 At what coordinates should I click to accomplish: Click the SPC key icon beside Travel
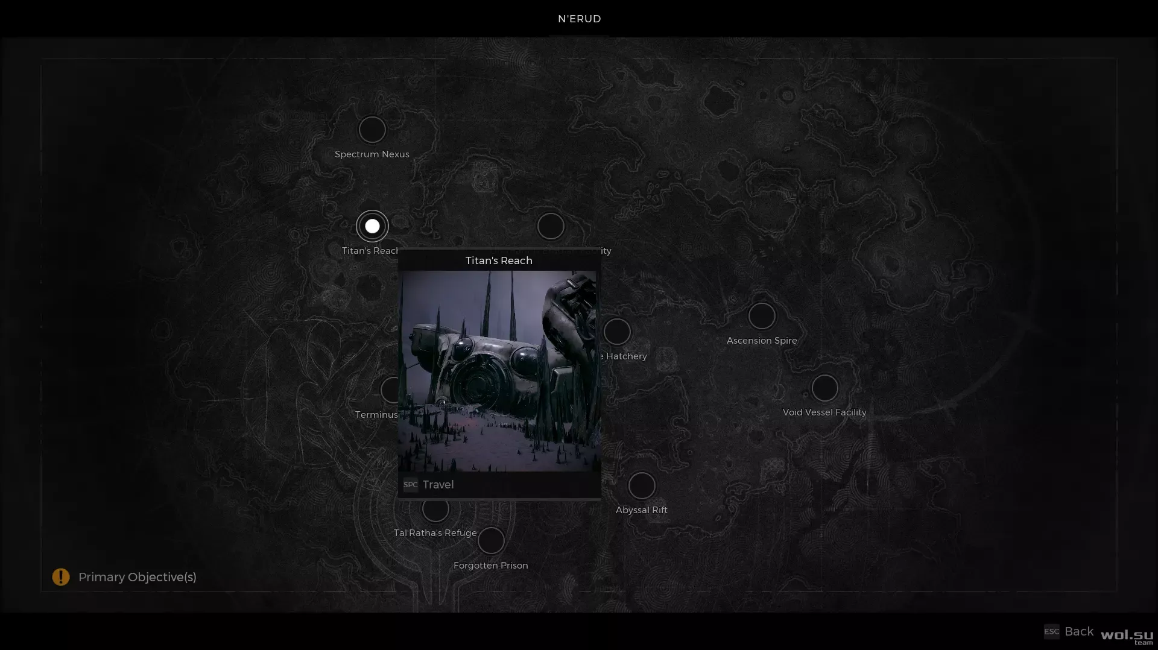[411, 485]
